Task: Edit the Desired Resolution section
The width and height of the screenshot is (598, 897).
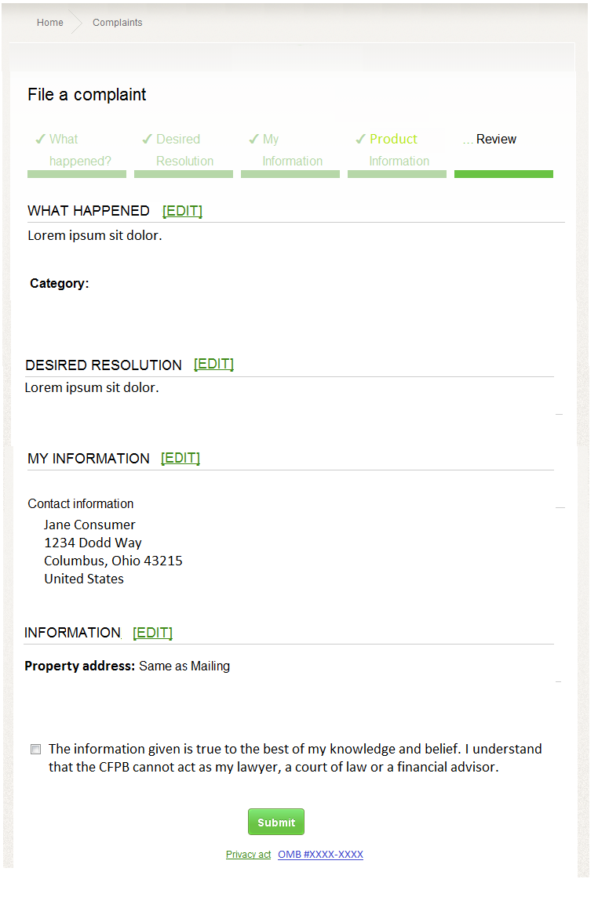Action: (213, 364)
